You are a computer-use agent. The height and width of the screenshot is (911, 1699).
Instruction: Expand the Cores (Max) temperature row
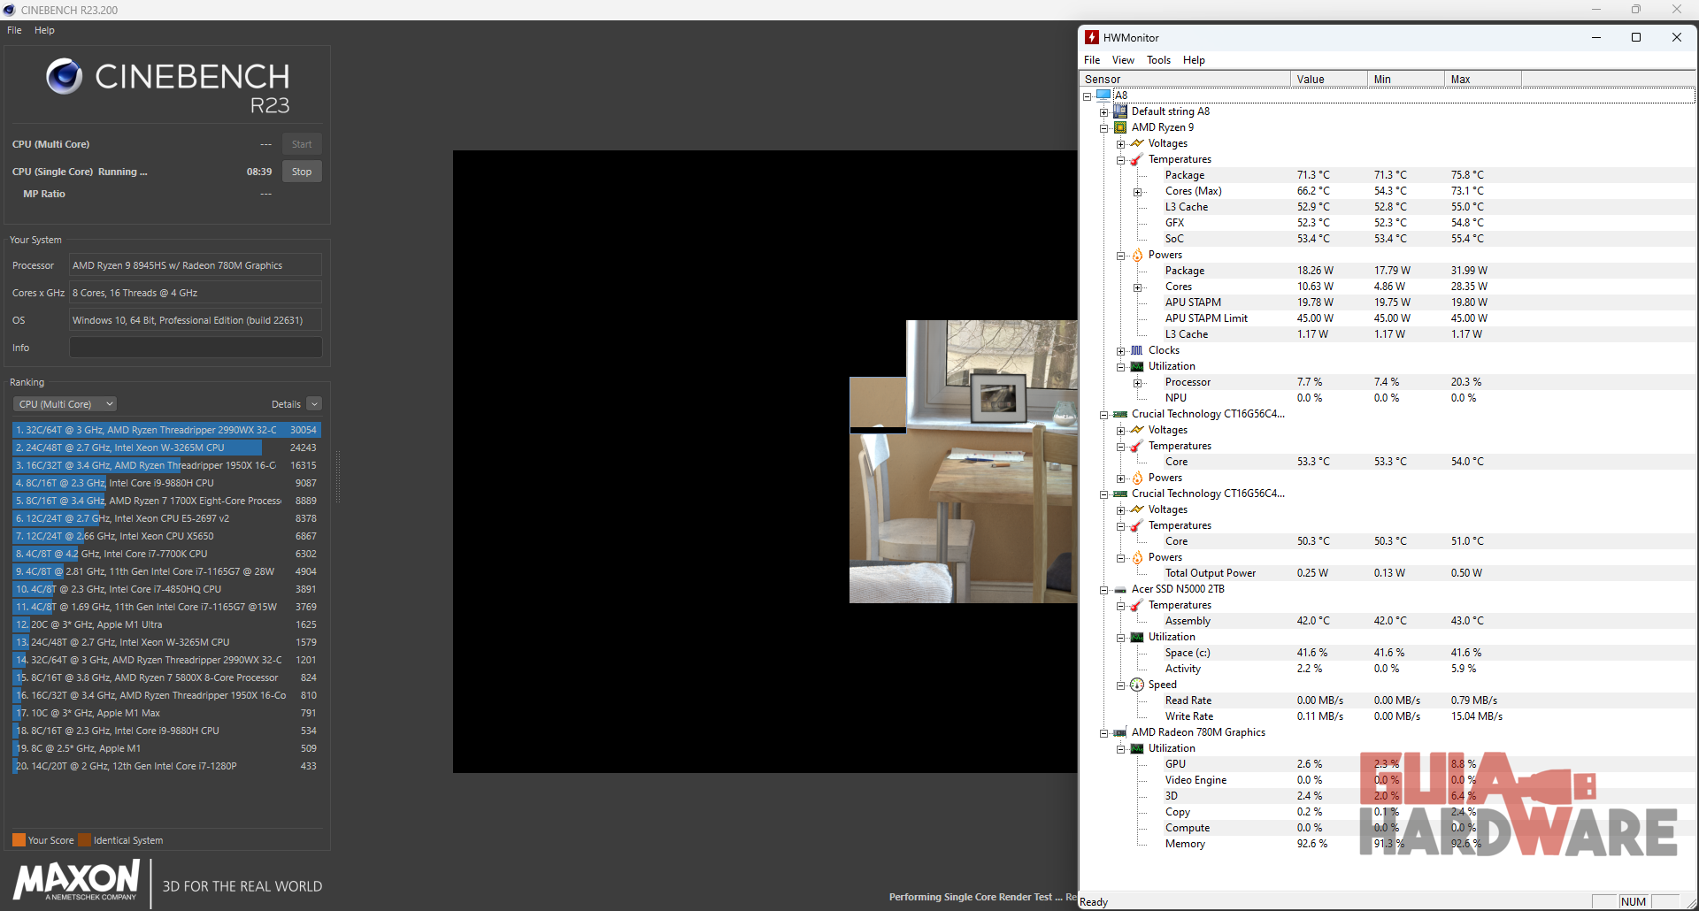tap(1138, 192)
